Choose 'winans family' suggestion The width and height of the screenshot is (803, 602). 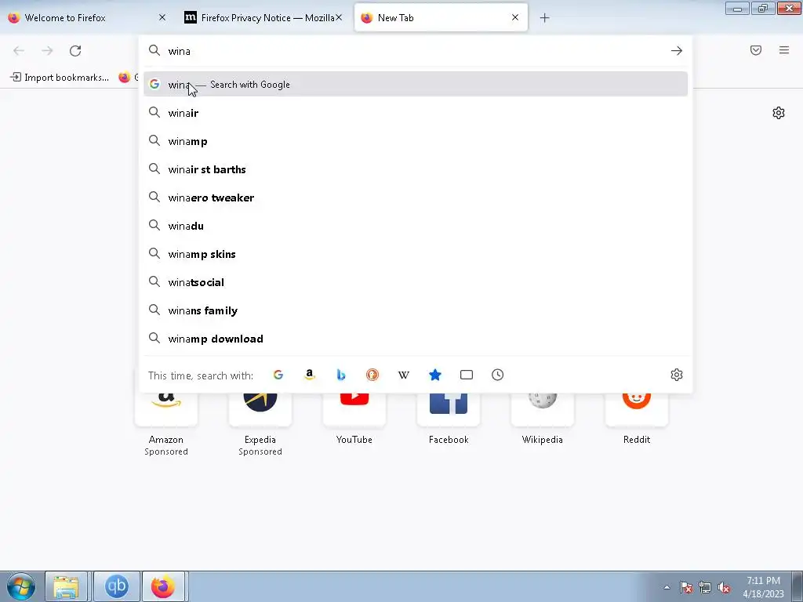pyautogui.click(x=416, y=310)
